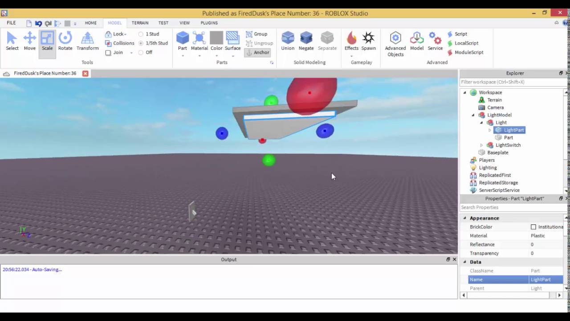Select the 1 Stud grid option
The height and width of the screenshot is (321, 570).
[141, 34]
